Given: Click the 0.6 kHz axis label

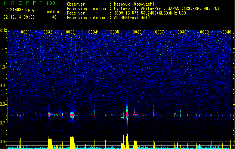Looking at the screenshot, I should click(3, 142).
